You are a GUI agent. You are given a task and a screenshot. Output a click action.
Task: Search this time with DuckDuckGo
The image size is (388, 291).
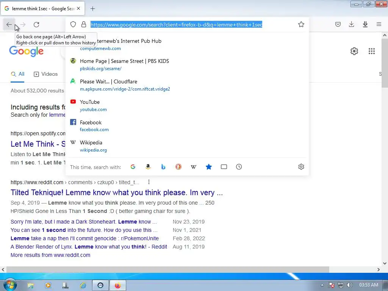[x=178, y=167]
